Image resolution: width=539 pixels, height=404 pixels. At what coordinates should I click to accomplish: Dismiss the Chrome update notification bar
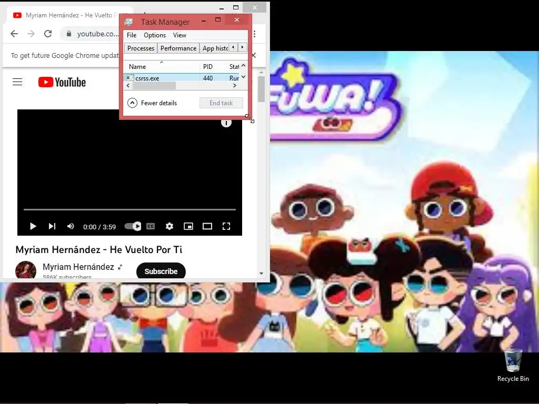pyautogui.click(x=254, y=55)
